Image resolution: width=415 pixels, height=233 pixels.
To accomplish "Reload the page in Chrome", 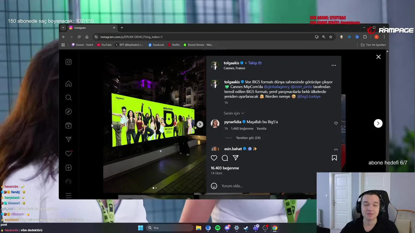I will click(79, 37).
